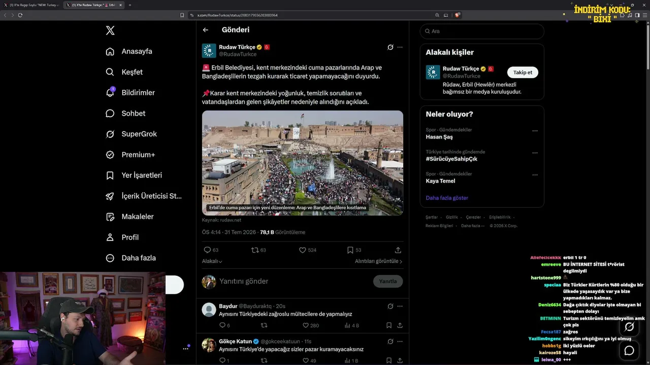Bookmark Baydur's reply
Image resolution: width=650 pixels, height=365 pixels.
pyautogui.click(x=389, y=325)
